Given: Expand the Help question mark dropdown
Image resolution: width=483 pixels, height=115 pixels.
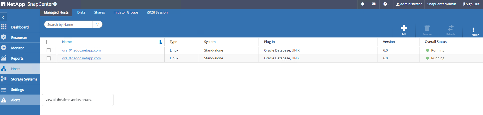Looking at the screenshot, I should click(x=386, y=4).
